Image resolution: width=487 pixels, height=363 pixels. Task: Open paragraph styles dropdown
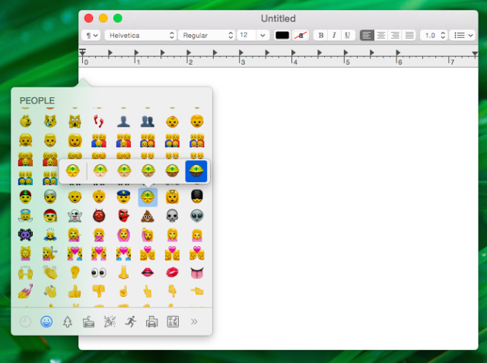(91, 36)
